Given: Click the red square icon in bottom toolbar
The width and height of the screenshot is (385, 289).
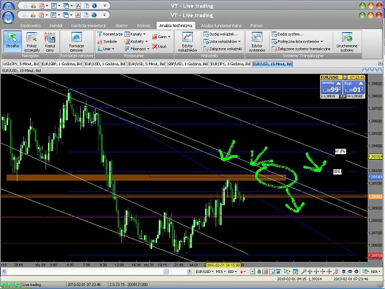Looking at the screenshot, I should tap(265, 272).
